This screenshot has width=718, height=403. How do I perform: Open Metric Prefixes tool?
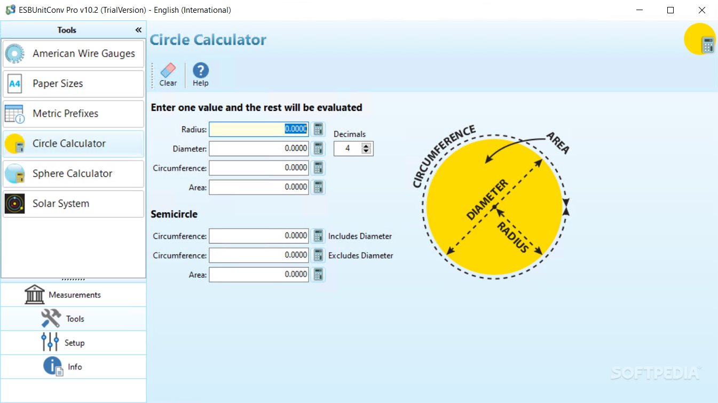(73, 114)
